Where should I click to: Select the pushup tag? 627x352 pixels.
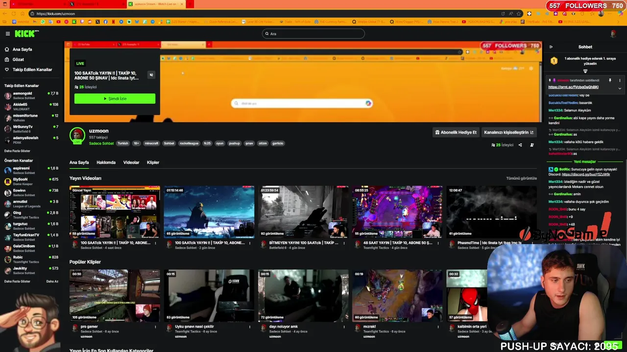tap(235, 144)
